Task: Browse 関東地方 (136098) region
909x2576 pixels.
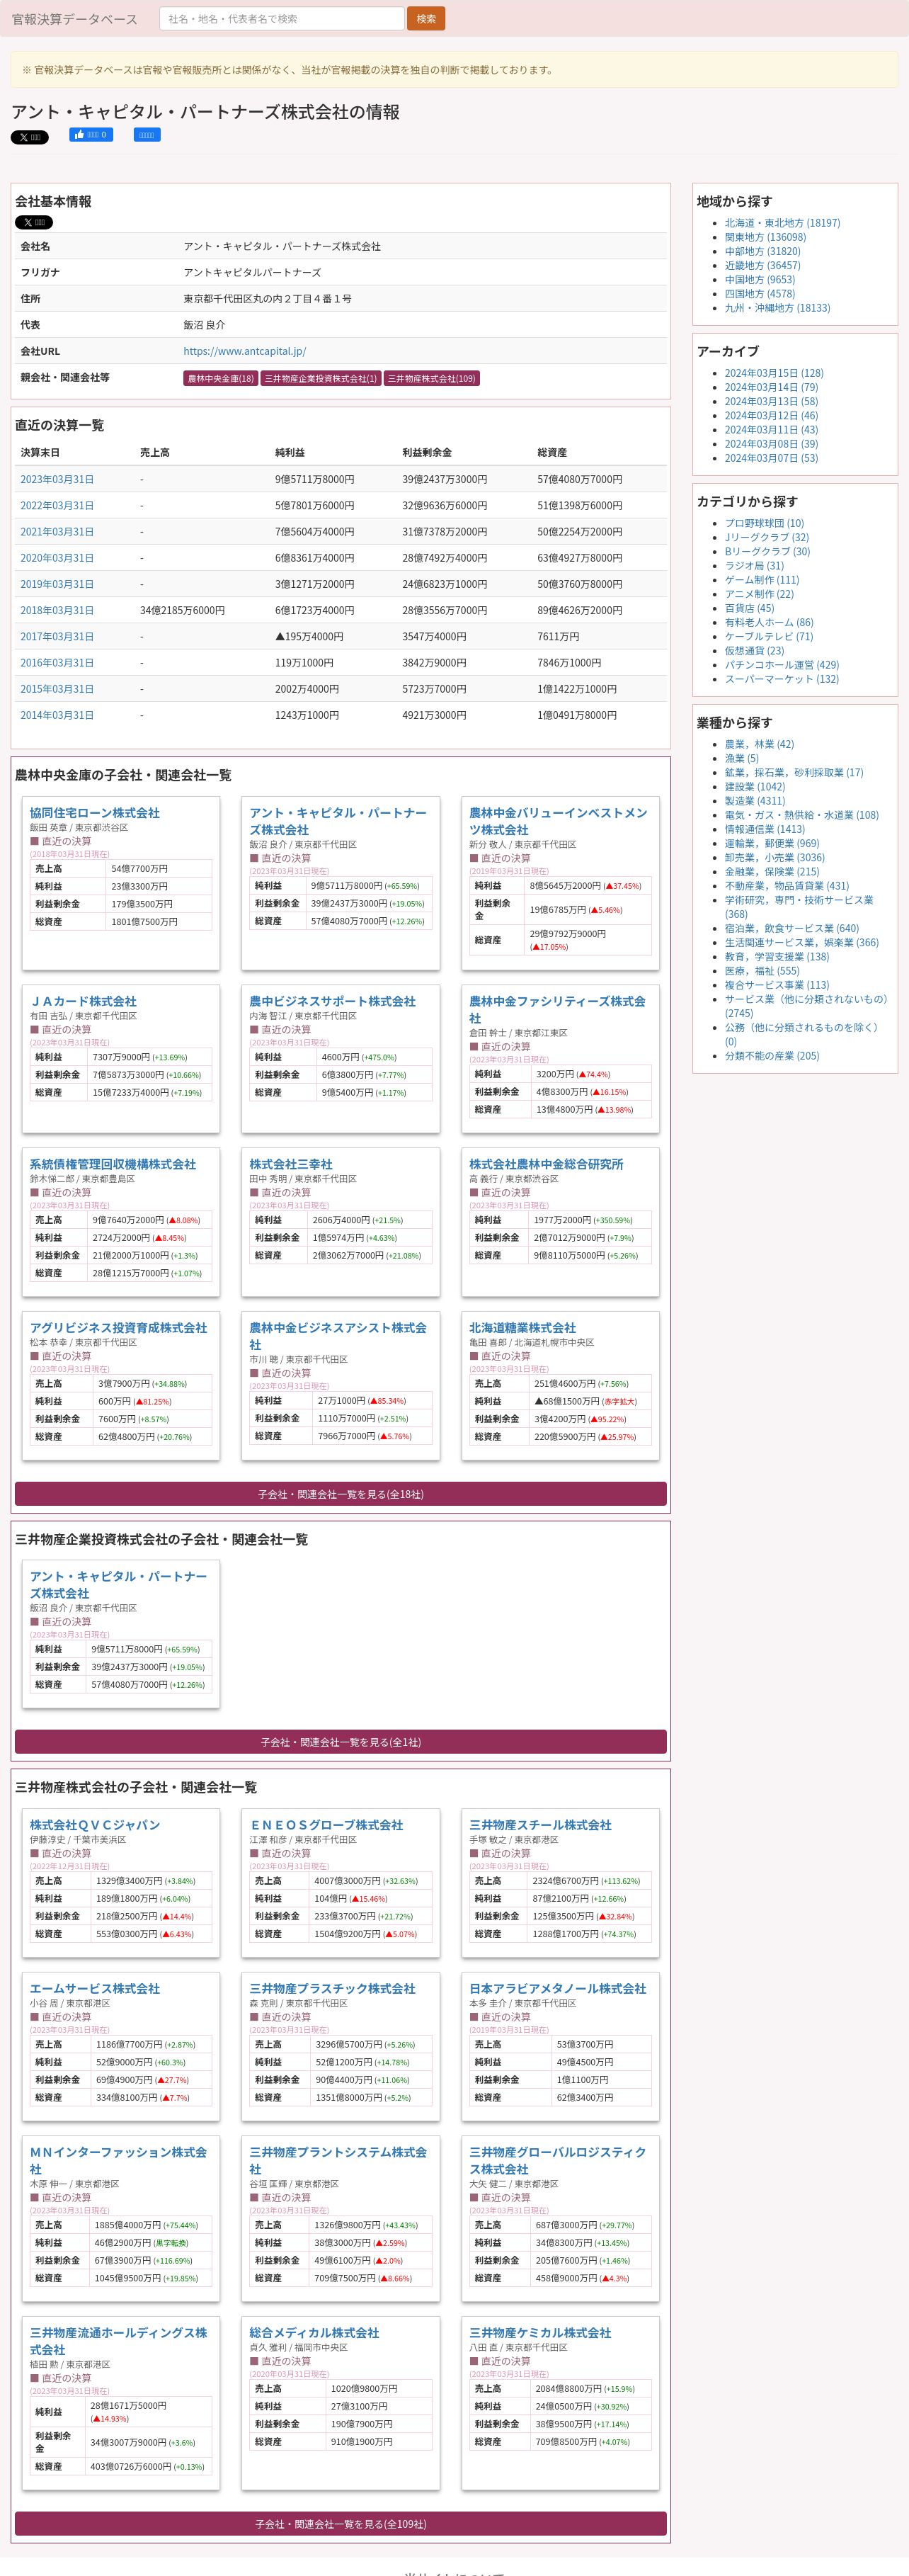Action: 765,237
